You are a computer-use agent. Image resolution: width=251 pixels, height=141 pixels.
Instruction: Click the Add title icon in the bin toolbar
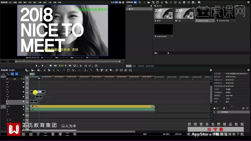click(x=153, y=2)
